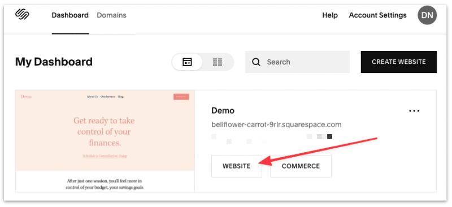The width and height of the screenshot is (452, 207).
Task: Switch to list view layout
Action: (218, 62)
